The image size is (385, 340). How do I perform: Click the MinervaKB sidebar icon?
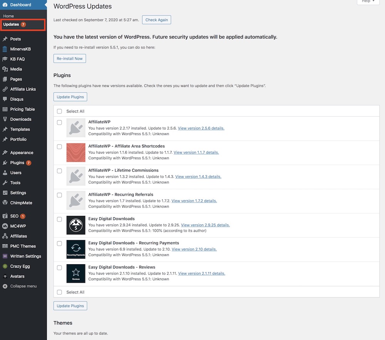click(5, 49)
